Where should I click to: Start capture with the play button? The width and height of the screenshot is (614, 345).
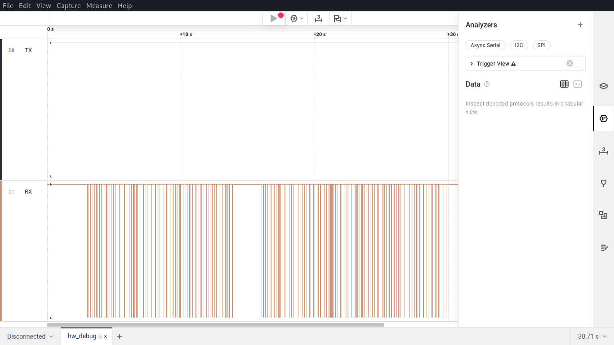pos(274,18)
